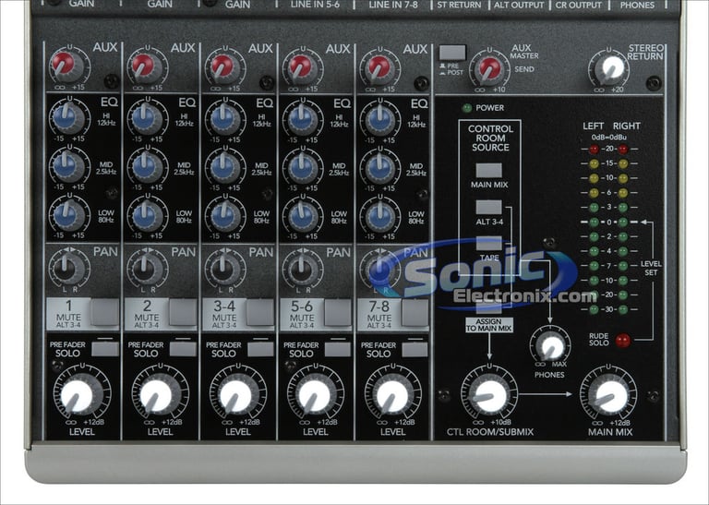
Task: Enable PRE FADER SOLO on channel 5-6
Action: 338,349
